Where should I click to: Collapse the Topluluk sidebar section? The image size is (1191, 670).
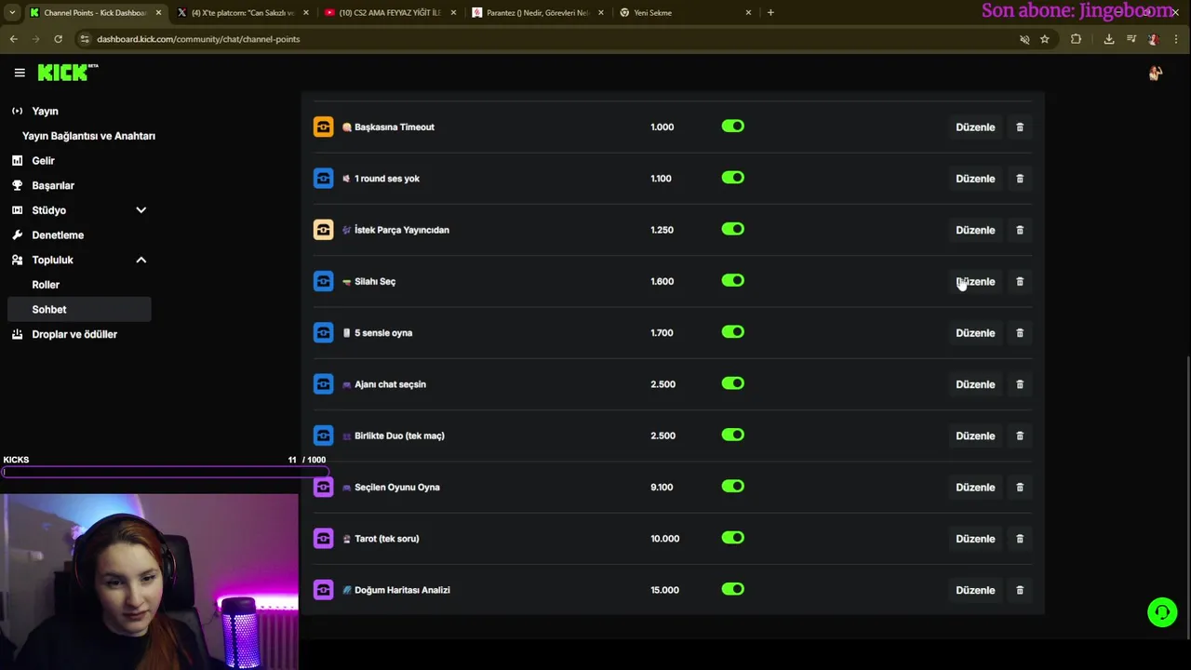[x=141, y=260]
